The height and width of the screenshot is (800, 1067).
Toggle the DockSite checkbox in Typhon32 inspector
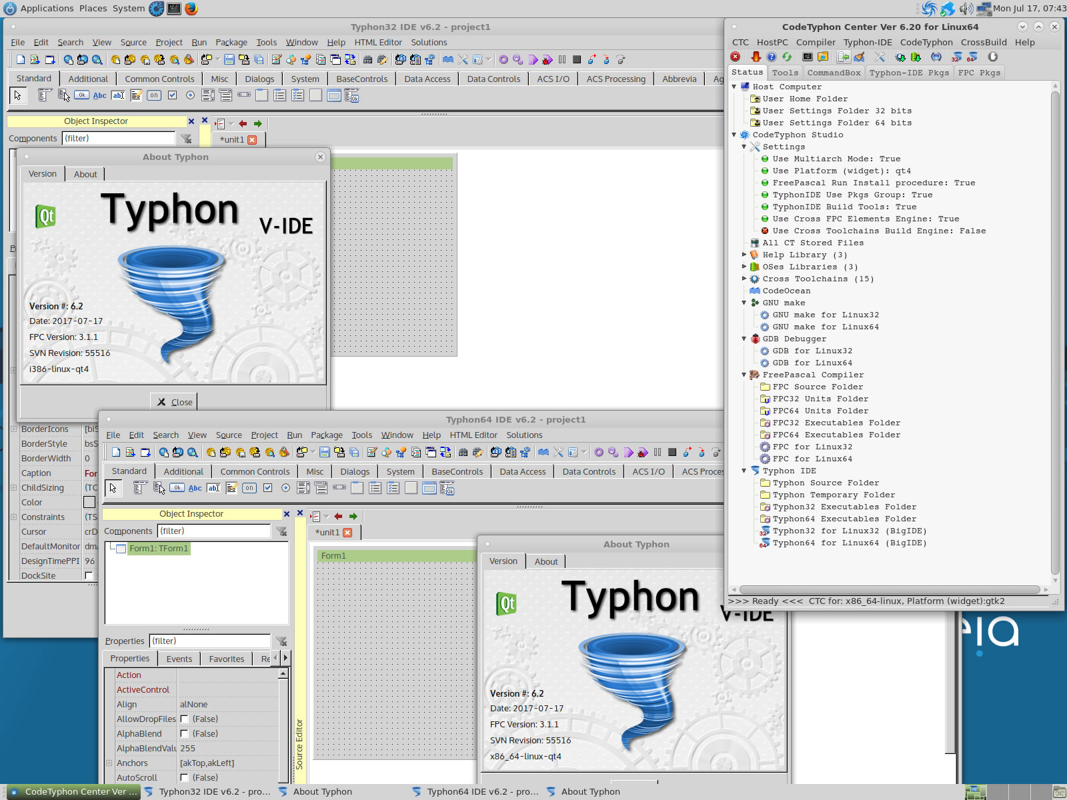click(89, 576)
